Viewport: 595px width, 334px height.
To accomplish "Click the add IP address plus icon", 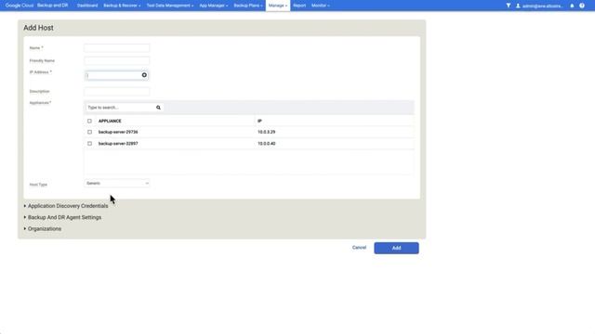I will click(144, 75).
